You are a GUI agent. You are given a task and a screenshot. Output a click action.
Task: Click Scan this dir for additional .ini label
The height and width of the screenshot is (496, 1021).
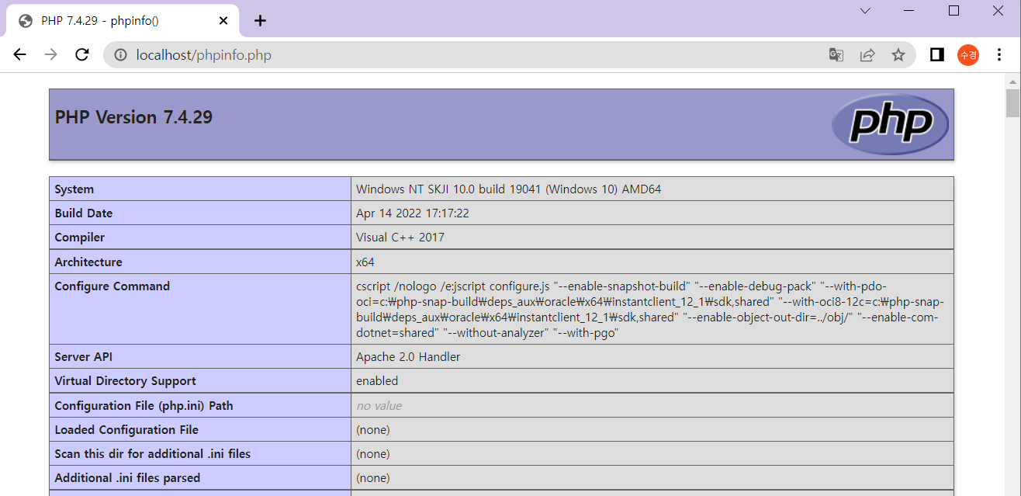tap(153, 454)
